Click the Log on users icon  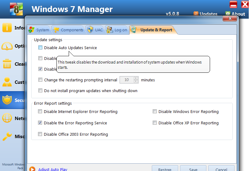coord(109,30)
